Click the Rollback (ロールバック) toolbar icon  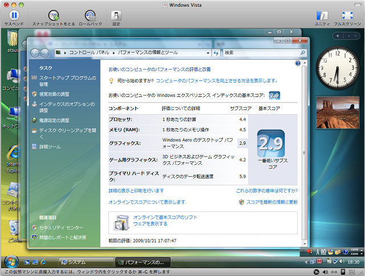[90, 15]
